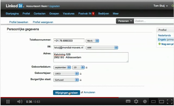Open phone type dropdown set to Werk
The image size is (174, 106).
point(92,41)
